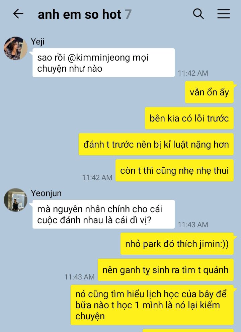Select the 'nên ganh tỵ sinh ra' bubble

pos(166,270)
